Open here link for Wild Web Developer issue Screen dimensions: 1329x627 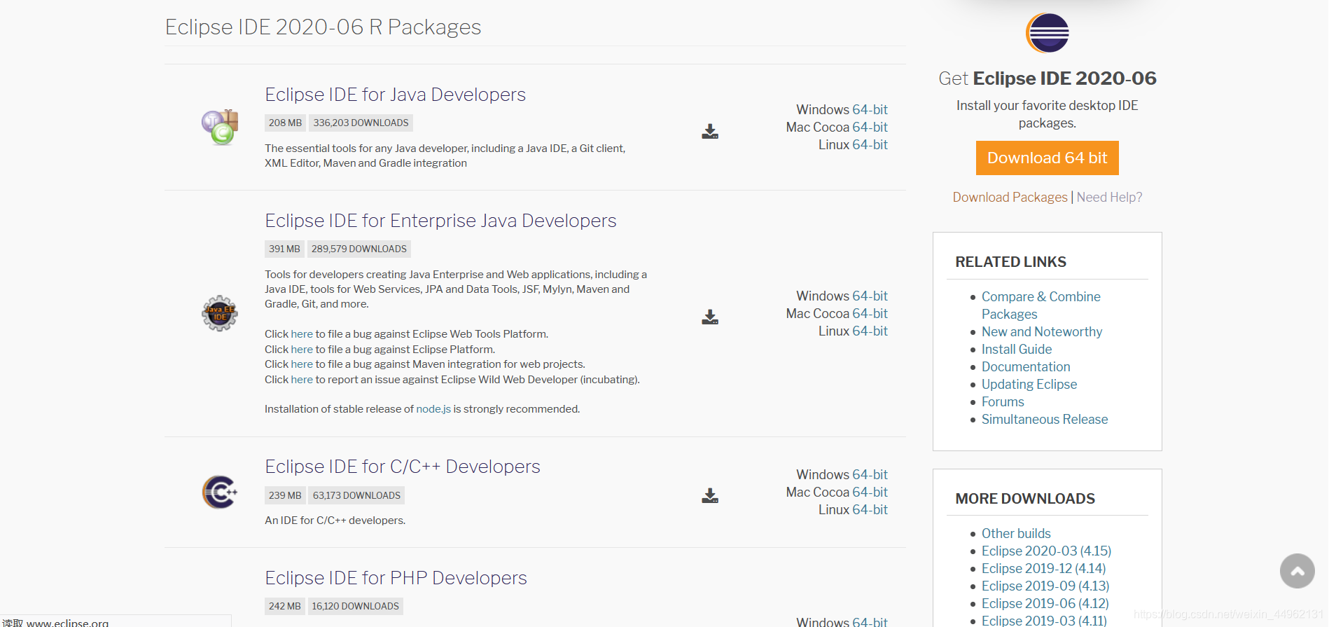[x=302, y=380]
